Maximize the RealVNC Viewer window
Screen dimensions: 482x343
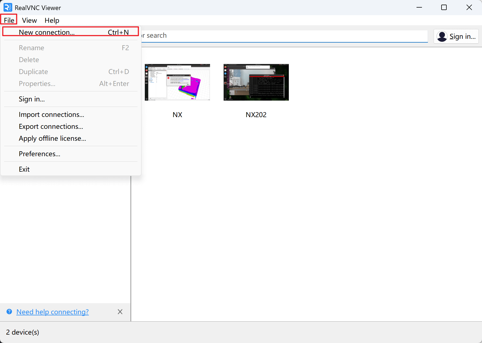[x=444, y=8]
